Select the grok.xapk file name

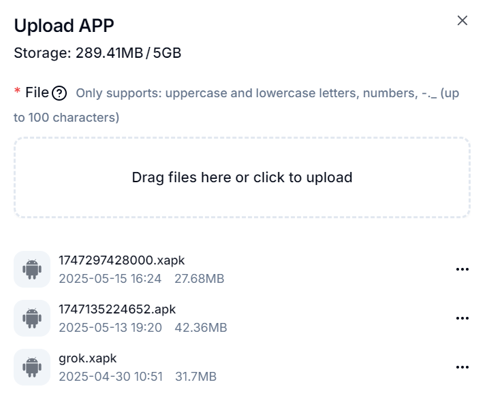tap(88, 358)
